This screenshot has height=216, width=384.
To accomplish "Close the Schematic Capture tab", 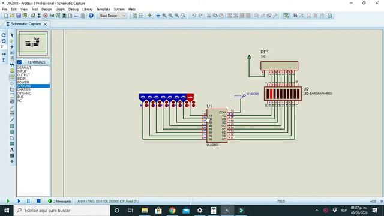I will [x=46, y=24].
